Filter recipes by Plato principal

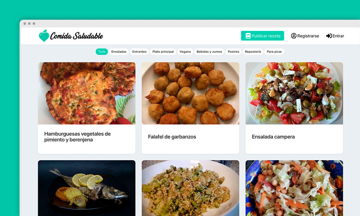point(163,52)
